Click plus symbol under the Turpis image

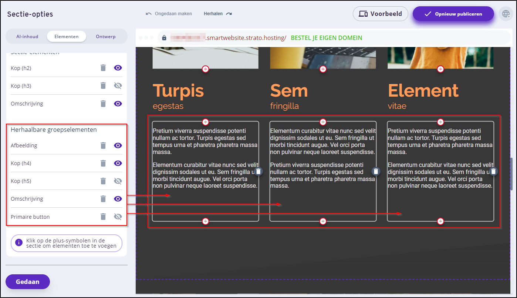tap(206, 69)
